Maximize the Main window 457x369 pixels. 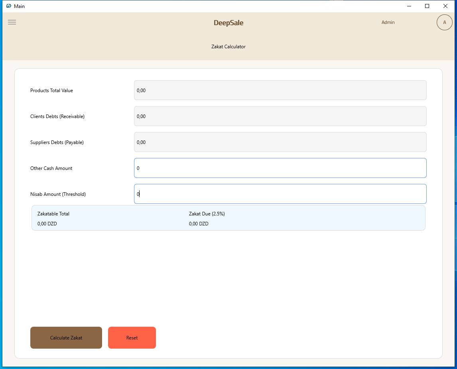pos(427,6)
